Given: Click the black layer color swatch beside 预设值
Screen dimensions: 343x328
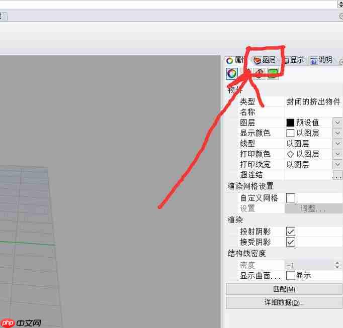Looking at the screenshot, I should pos(290,123).
